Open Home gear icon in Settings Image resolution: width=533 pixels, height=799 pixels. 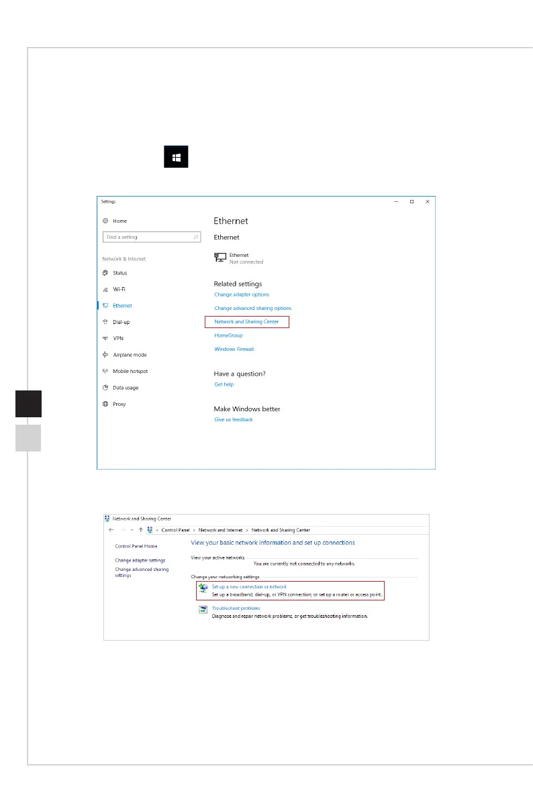tap(105, 221)
